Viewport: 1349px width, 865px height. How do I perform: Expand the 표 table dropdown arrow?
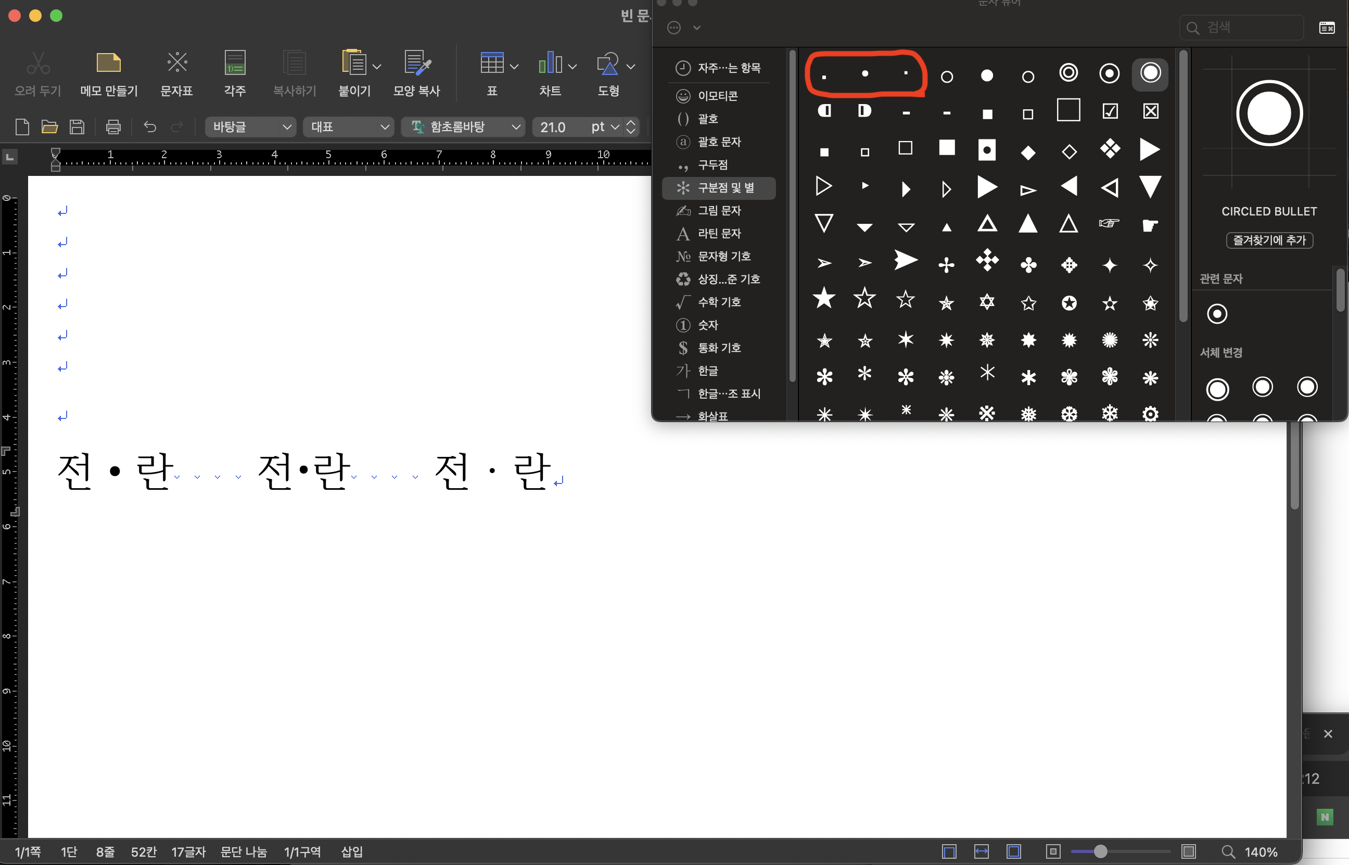point(514,67)
